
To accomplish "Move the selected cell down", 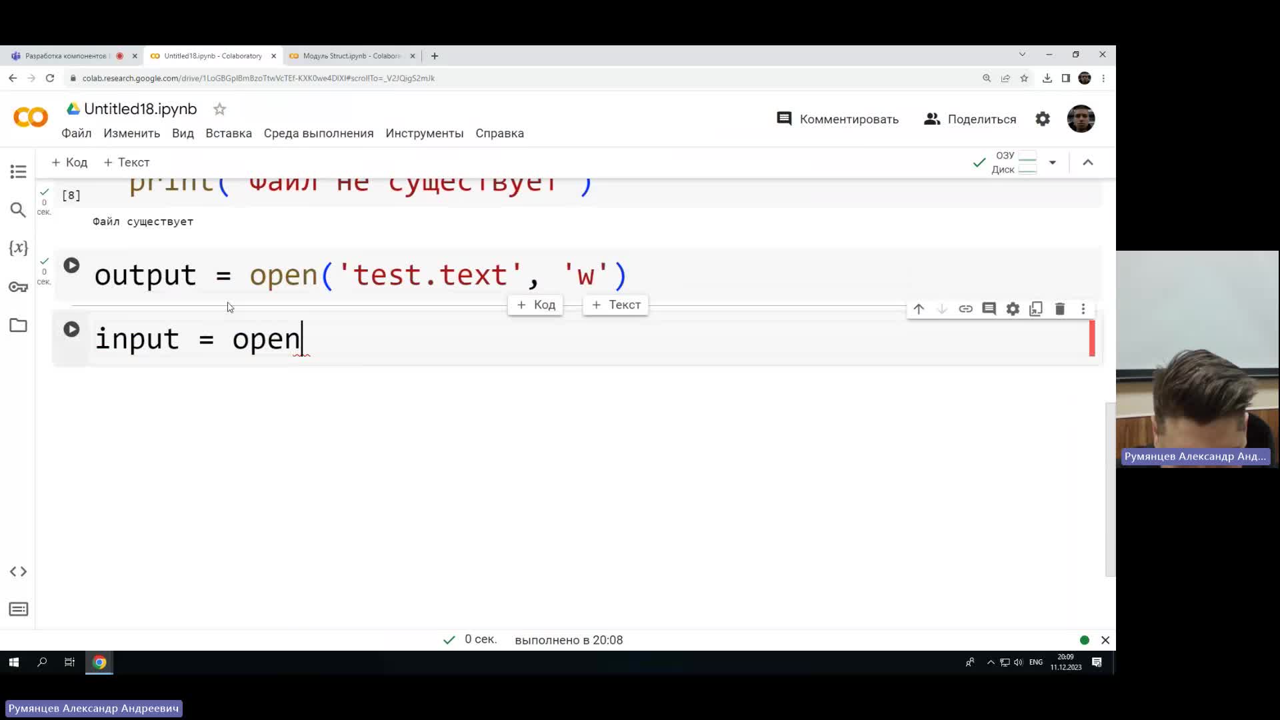I will (942, 309).
